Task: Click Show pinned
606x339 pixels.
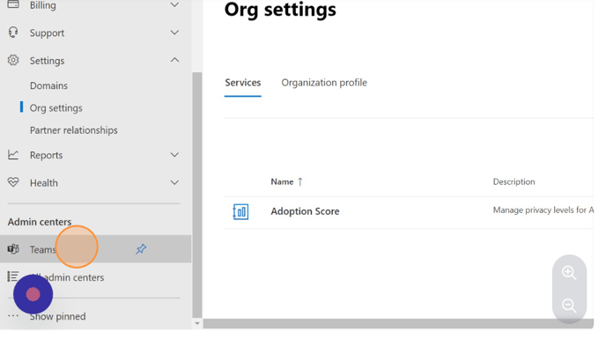Action: point(58,316)
